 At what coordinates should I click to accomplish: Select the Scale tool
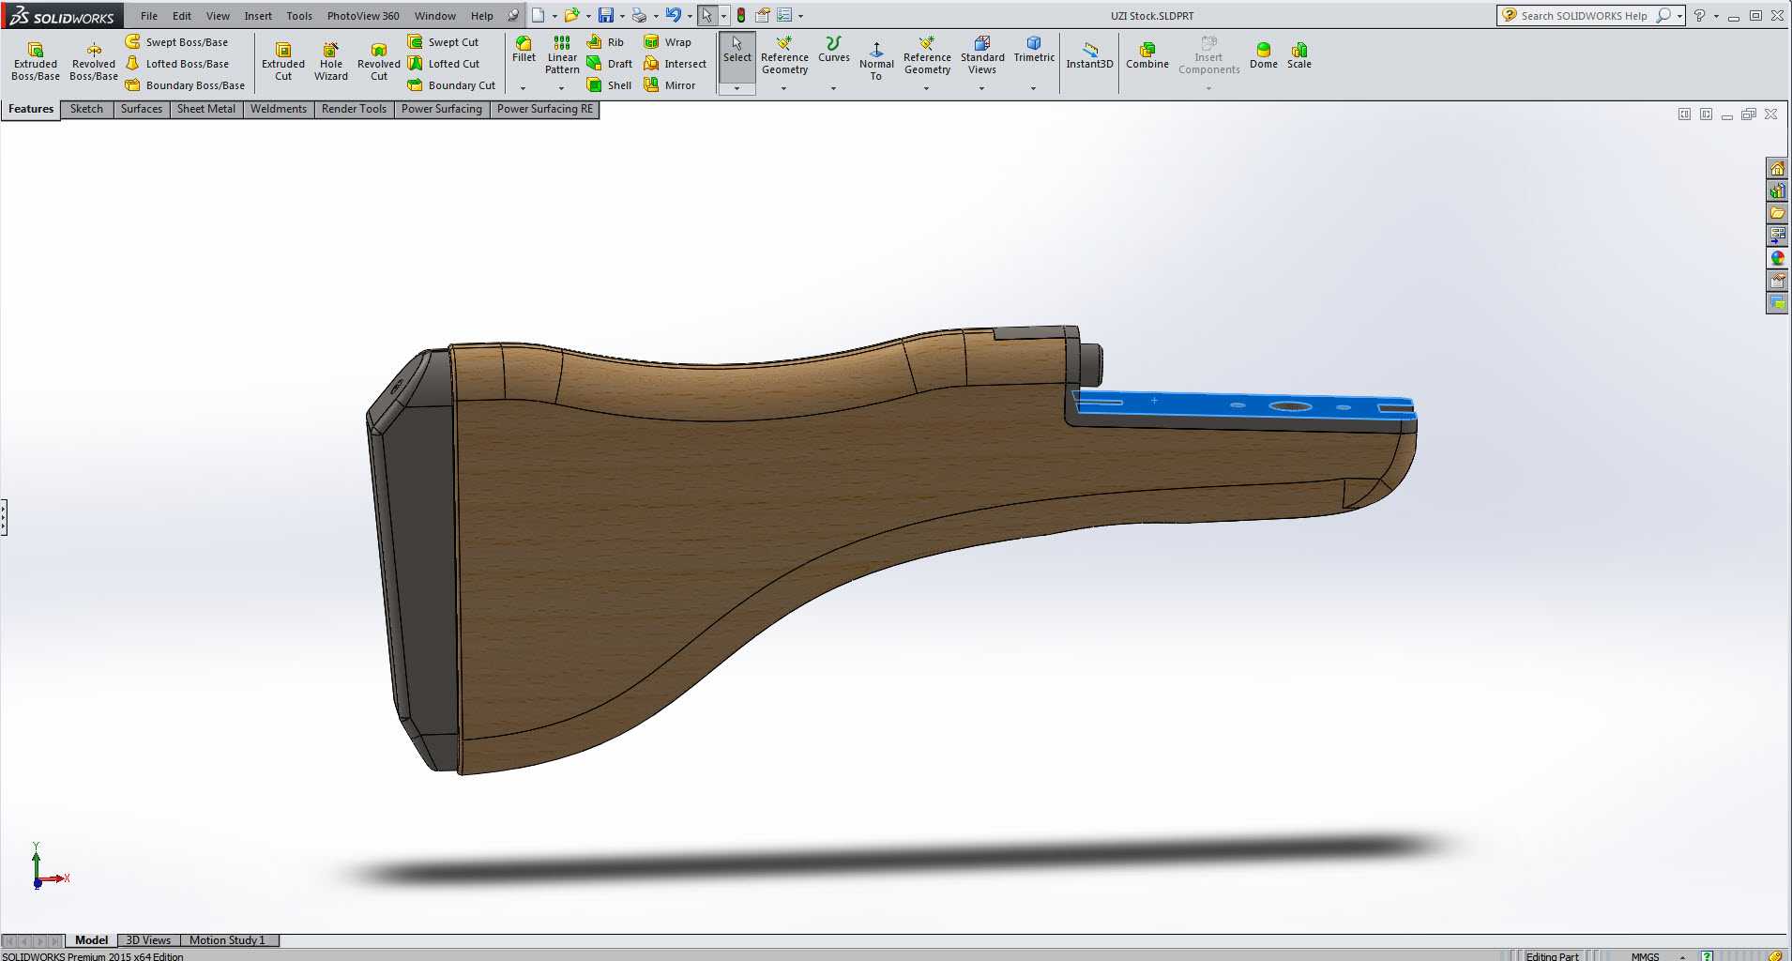[x=1299, y=55]
